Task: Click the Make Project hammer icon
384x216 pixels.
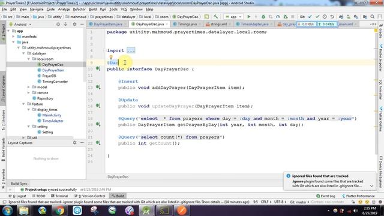Action: pyautogui.click(x=215, y=17)
